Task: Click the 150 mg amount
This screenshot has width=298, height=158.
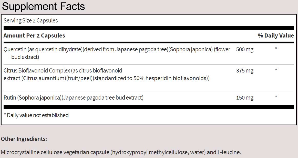Action: click(x=244, y=98)
